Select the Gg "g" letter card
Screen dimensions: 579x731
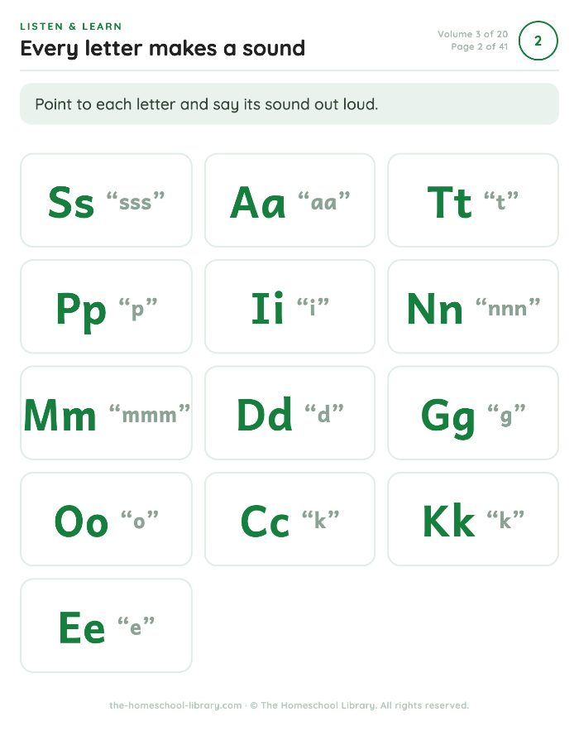473,412
